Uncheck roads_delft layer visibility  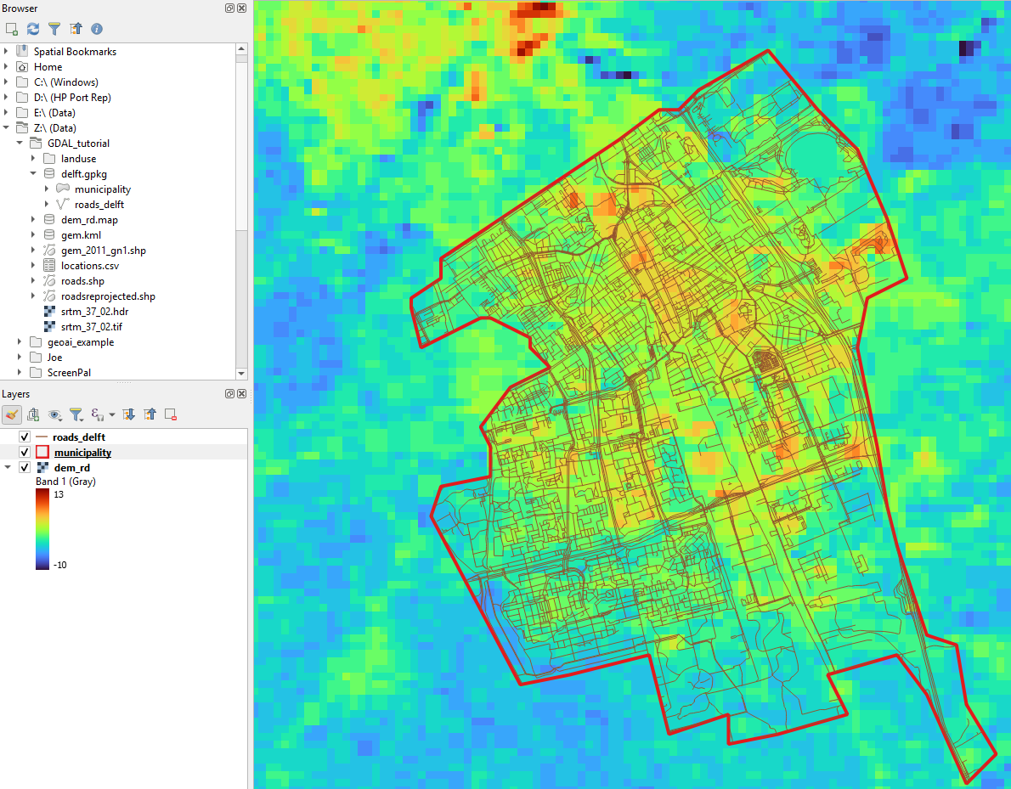pos(25,437)
